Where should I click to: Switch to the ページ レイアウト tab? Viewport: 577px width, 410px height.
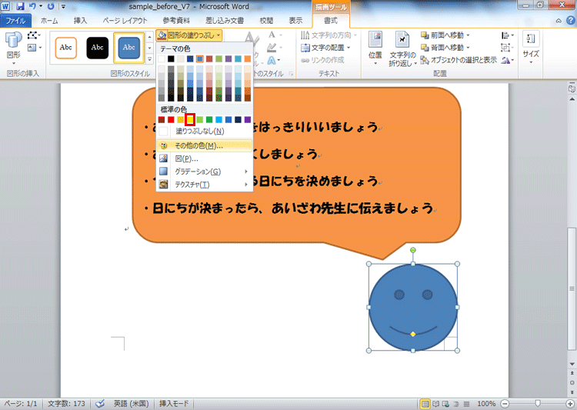tap(125, 21)
